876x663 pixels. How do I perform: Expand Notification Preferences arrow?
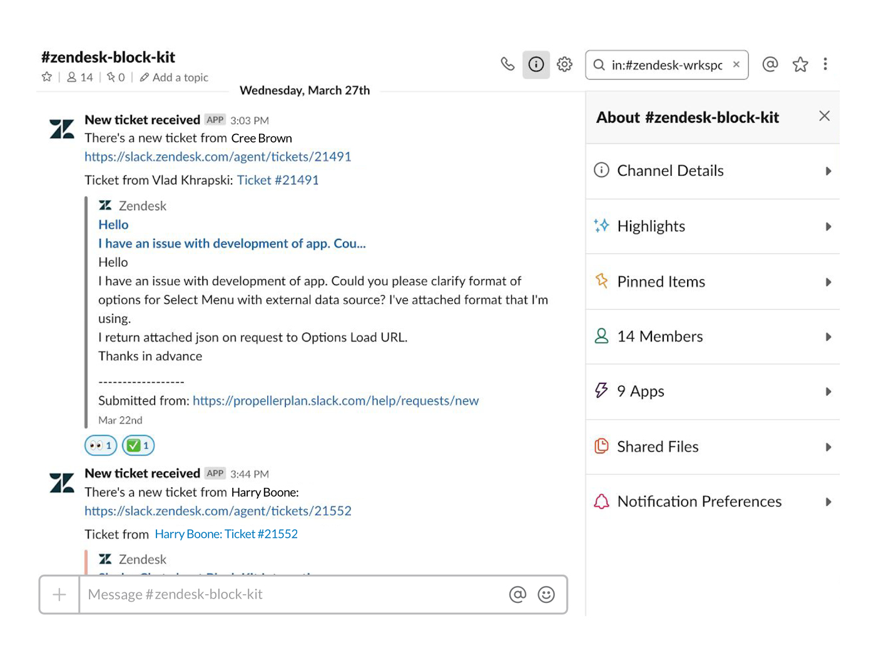click(828, 502)
